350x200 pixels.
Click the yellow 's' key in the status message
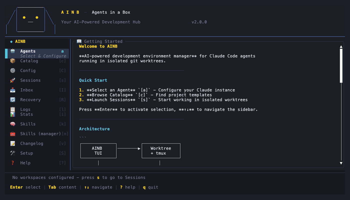[98, 177]
